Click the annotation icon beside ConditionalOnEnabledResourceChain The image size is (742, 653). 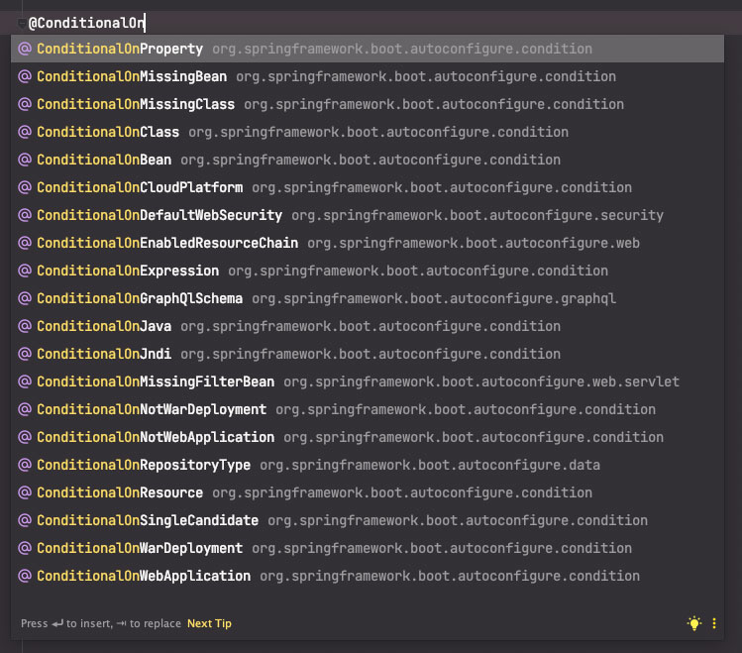point(25,243)
